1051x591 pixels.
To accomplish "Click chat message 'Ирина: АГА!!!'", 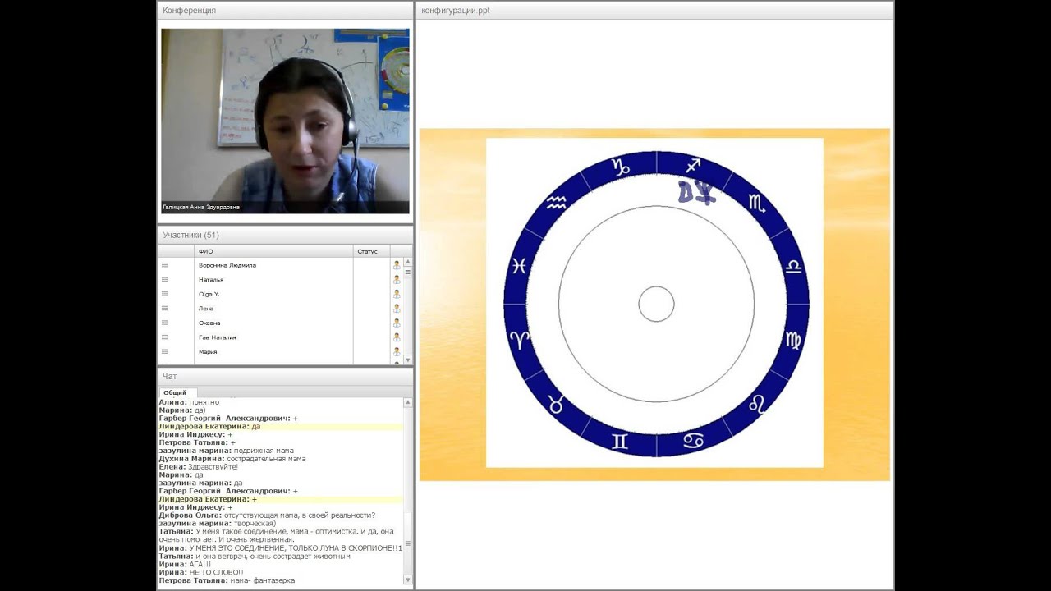I will (185, 564).
